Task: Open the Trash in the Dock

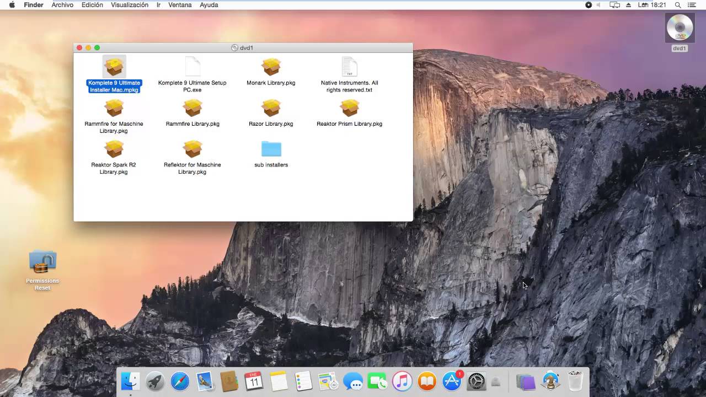Action: (575, 380)
